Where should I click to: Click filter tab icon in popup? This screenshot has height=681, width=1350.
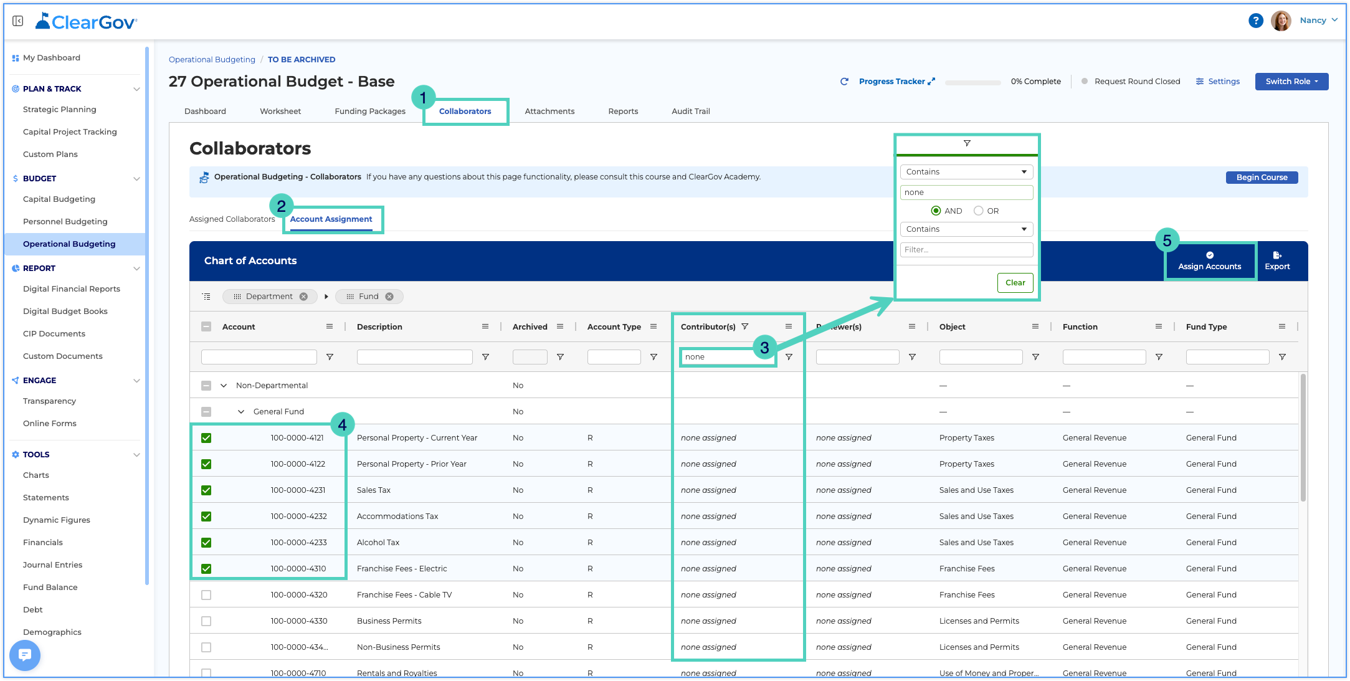pyautogui.click(x=967, y=143)
